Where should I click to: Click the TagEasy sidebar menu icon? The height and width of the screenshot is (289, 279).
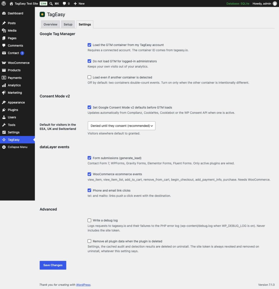tap(4, 140)
